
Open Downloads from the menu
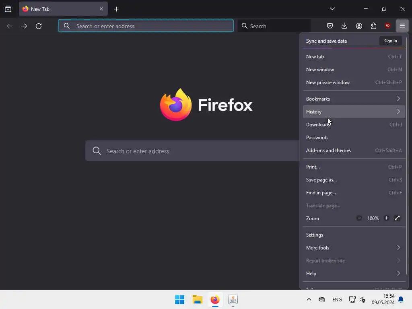[x=354, y=125]
